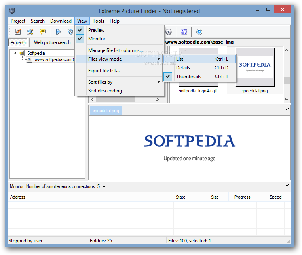Click the Progress column header
The width and height of the screenshot is (302, 255).
(x=242, y=197)
